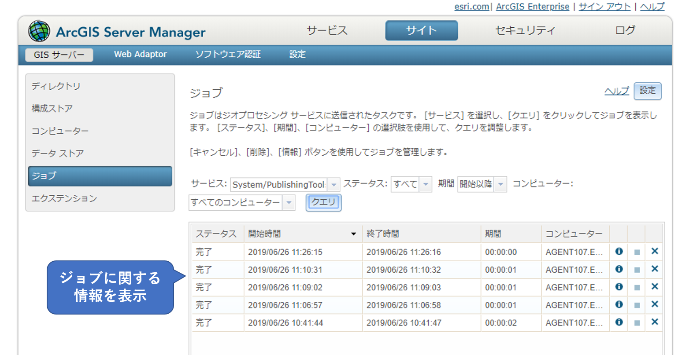The image size is (693, 355).
Task: Cancel the job started 11:10:31
Action: (x=637, y=270)
